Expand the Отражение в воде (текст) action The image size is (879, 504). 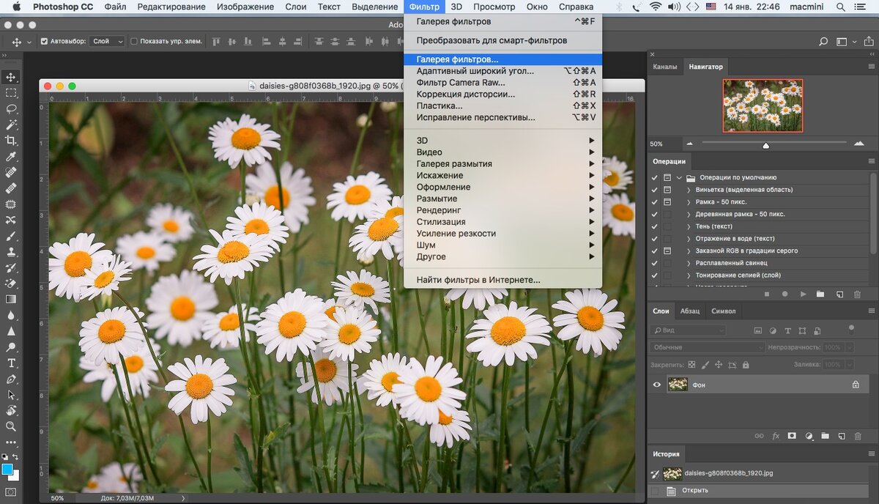click(689, 238)
